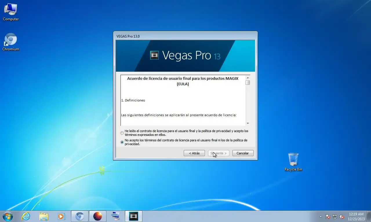Click the VEGAS Pro 13.0 window title
371x222 pixels.
click(128, 36)
